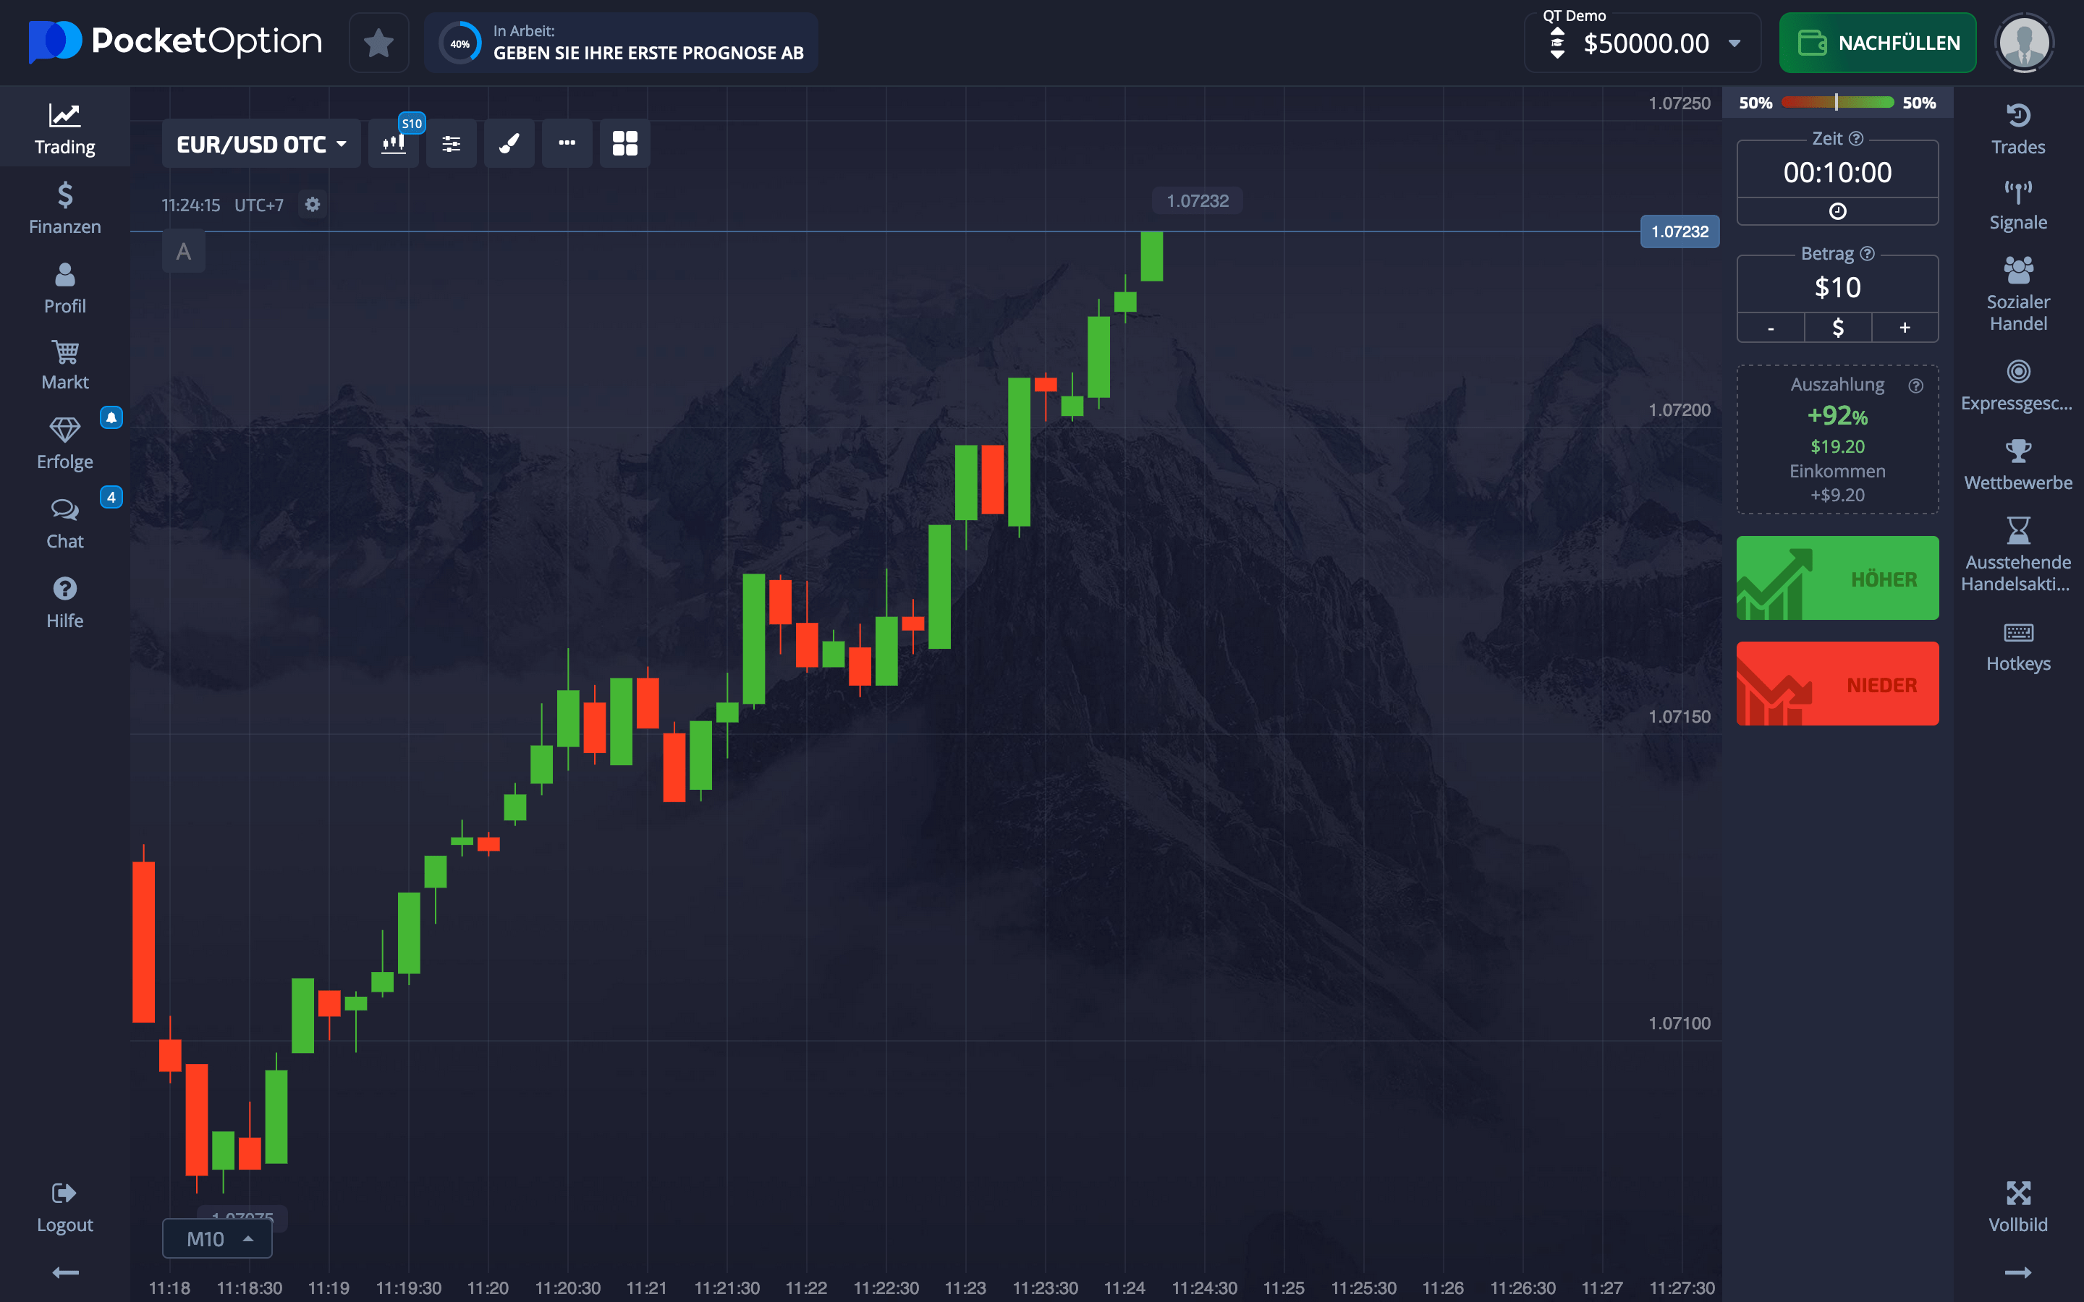Open the Finanzen sidebar menu

[64, 208]
